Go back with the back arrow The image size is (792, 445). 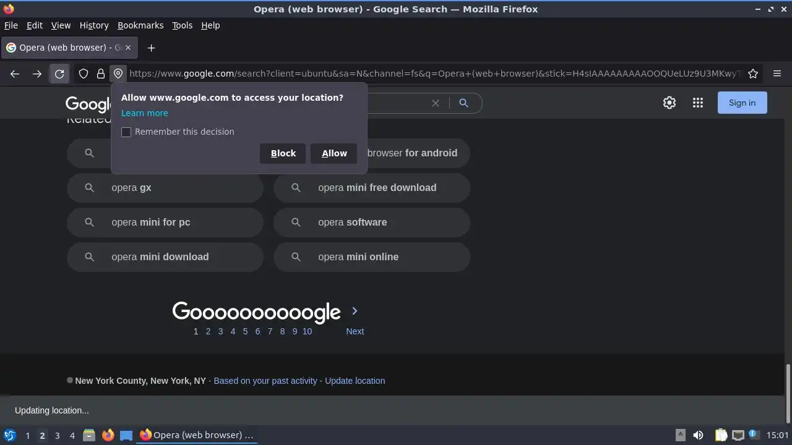[15, 74]
